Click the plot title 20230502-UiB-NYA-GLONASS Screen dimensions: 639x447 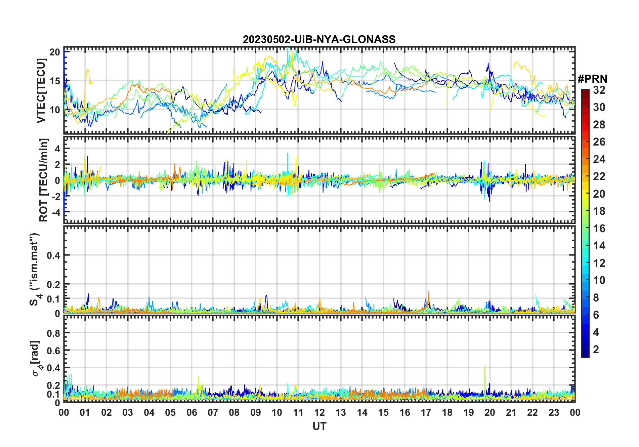(x=319, y=39)
